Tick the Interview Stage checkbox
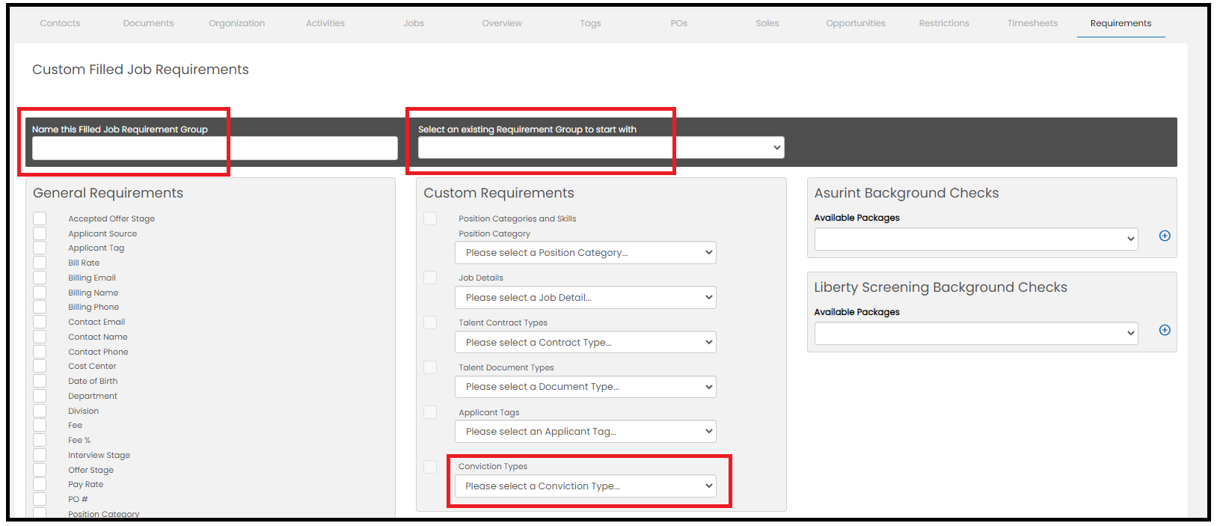1217x526 pixels. (x=40, y=455)
